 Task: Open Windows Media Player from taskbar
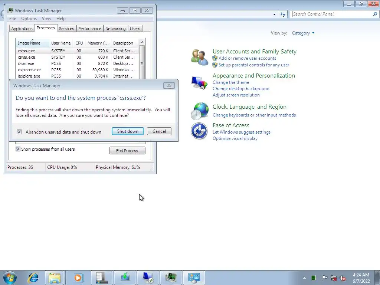[78, 278]
